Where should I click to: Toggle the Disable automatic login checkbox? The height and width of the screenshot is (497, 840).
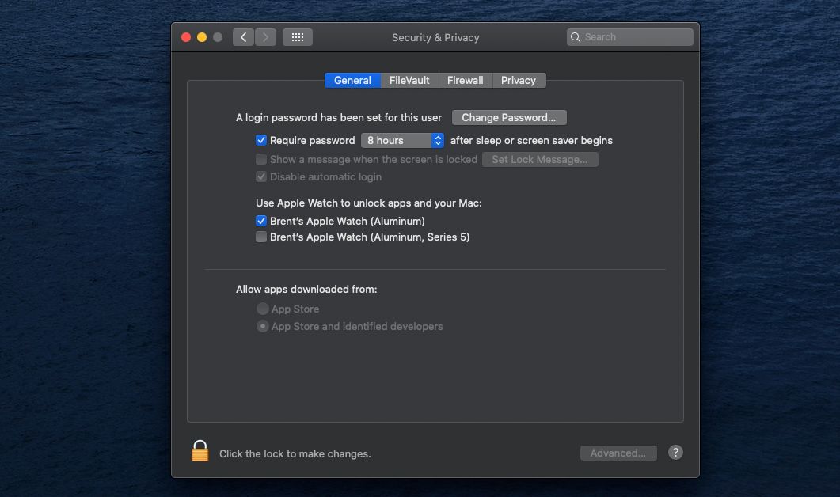tap(261, 176)
